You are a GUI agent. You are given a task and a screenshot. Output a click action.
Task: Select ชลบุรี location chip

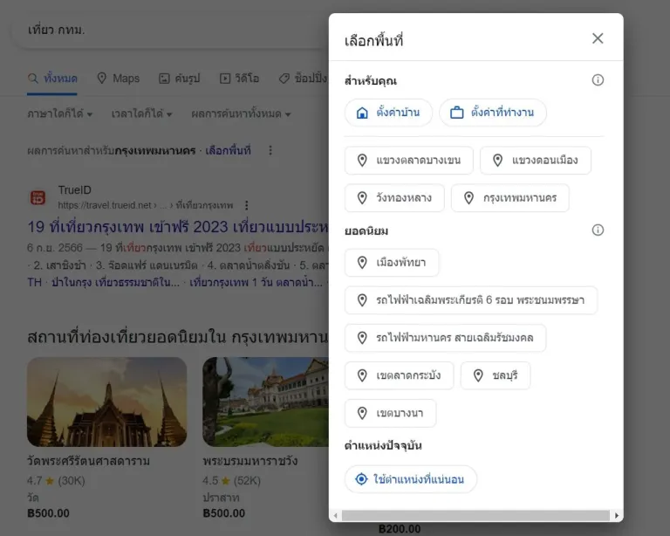(496, 375)
